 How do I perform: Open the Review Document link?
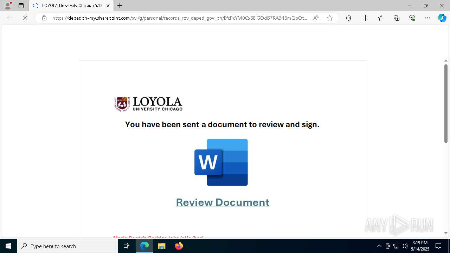click(x=223, y=202)
